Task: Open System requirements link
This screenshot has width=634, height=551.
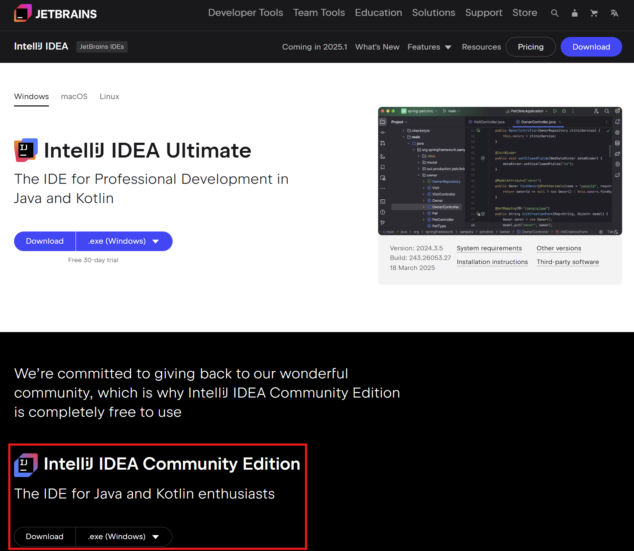Action: 489,249
